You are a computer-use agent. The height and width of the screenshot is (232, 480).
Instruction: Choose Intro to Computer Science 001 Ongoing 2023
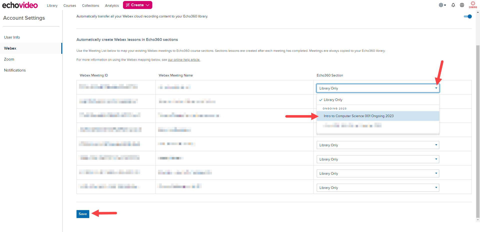point(358,116)
